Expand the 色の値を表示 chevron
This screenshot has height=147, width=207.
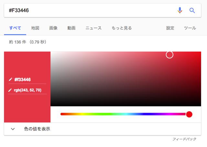coord(13,129)
